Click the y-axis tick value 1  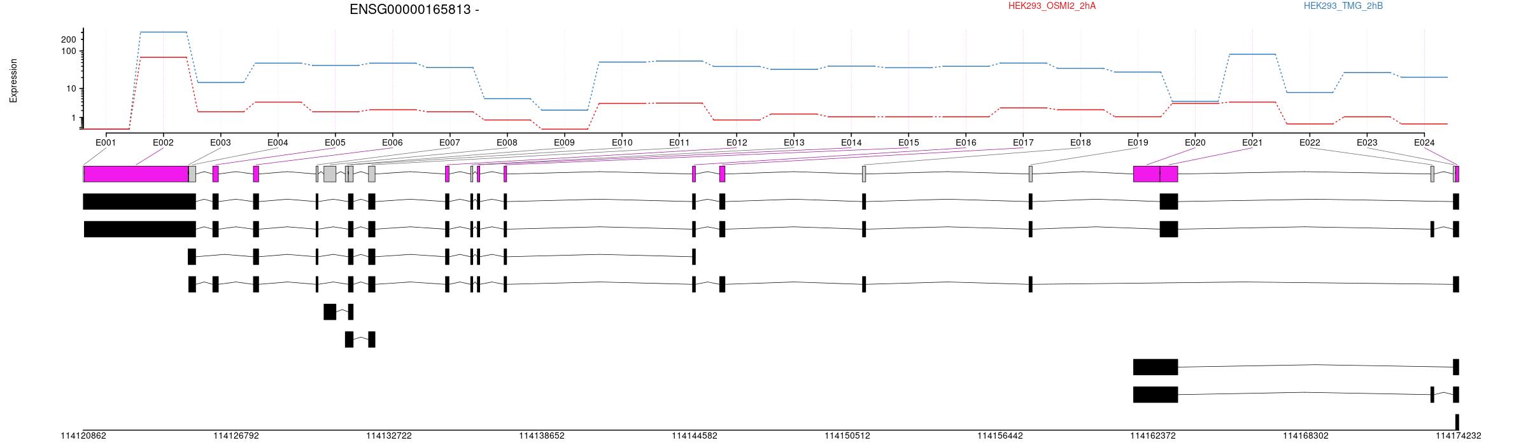(73, 118)
